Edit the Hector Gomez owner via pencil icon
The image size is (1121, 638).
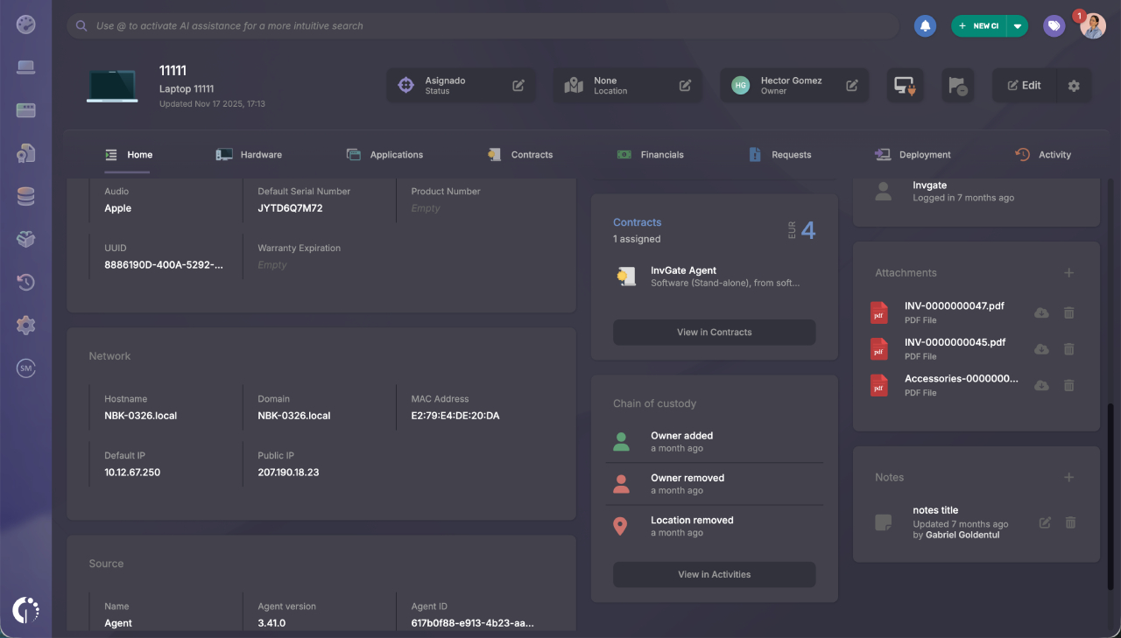pyautogui.click(x=852, y=85)
